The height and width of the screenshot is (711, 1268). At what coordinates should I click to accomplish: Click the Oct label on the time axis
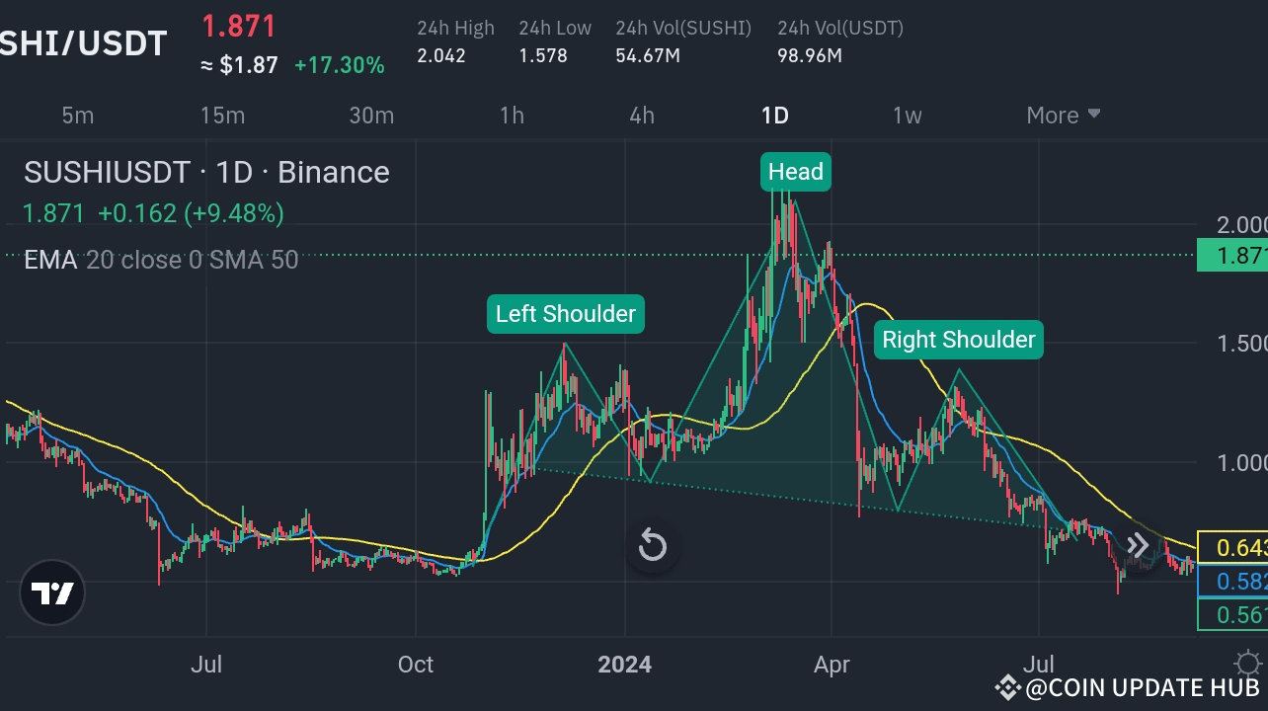coord(416,665)
